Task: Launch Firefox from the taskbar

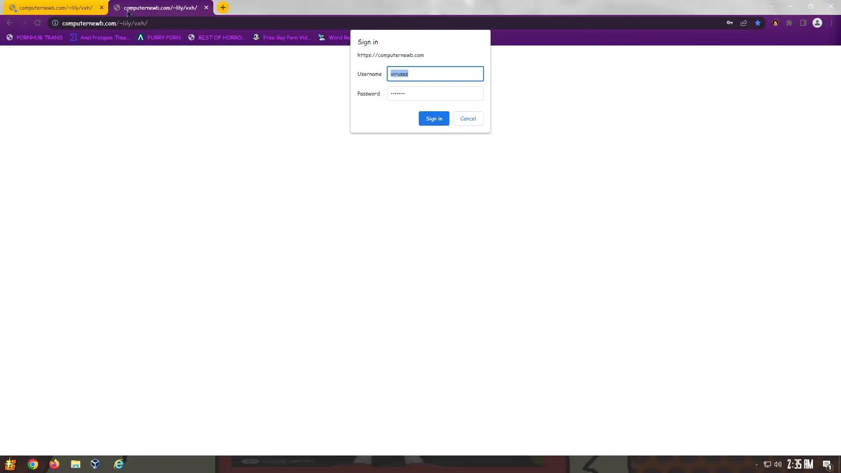Action: [x=54, y=464]
